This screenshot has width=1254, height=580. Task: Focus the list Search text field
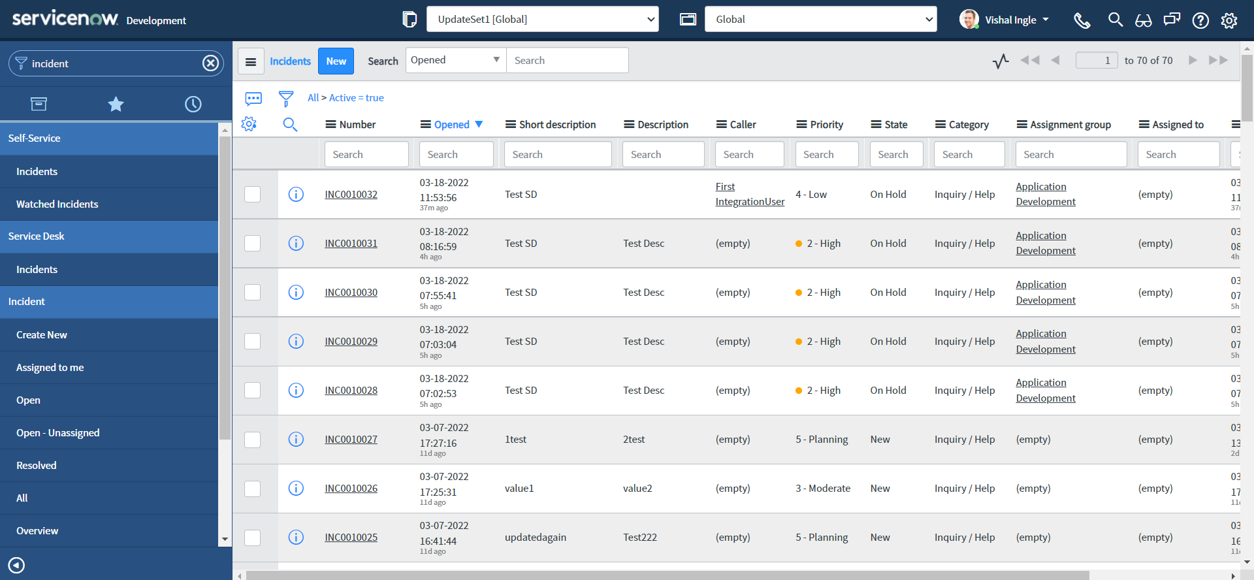click(x=567, y=60)
